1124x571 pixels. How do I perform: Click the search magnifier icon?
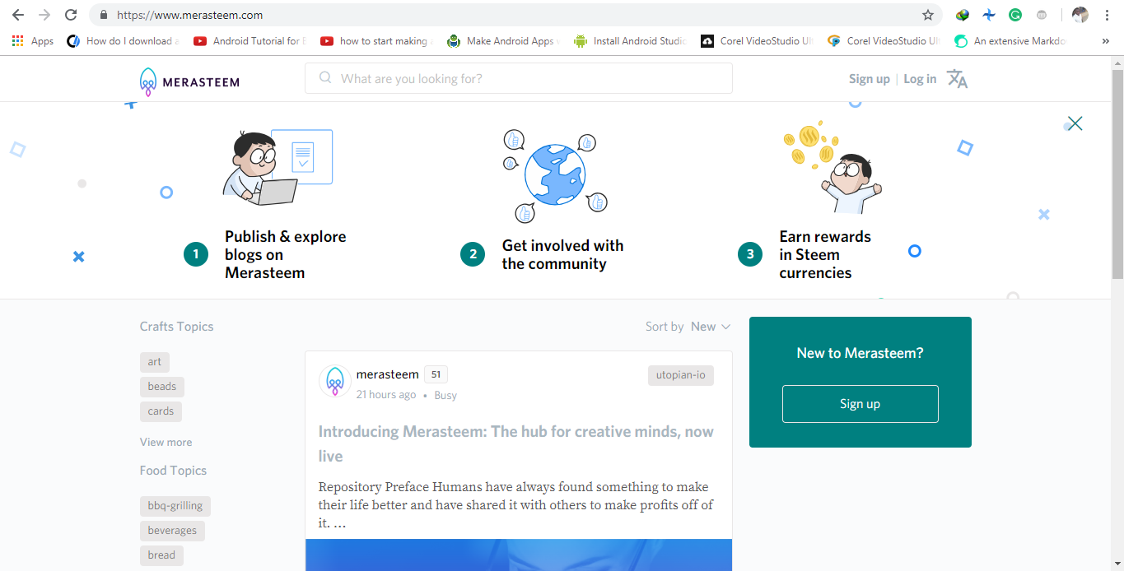click(325, 78)
